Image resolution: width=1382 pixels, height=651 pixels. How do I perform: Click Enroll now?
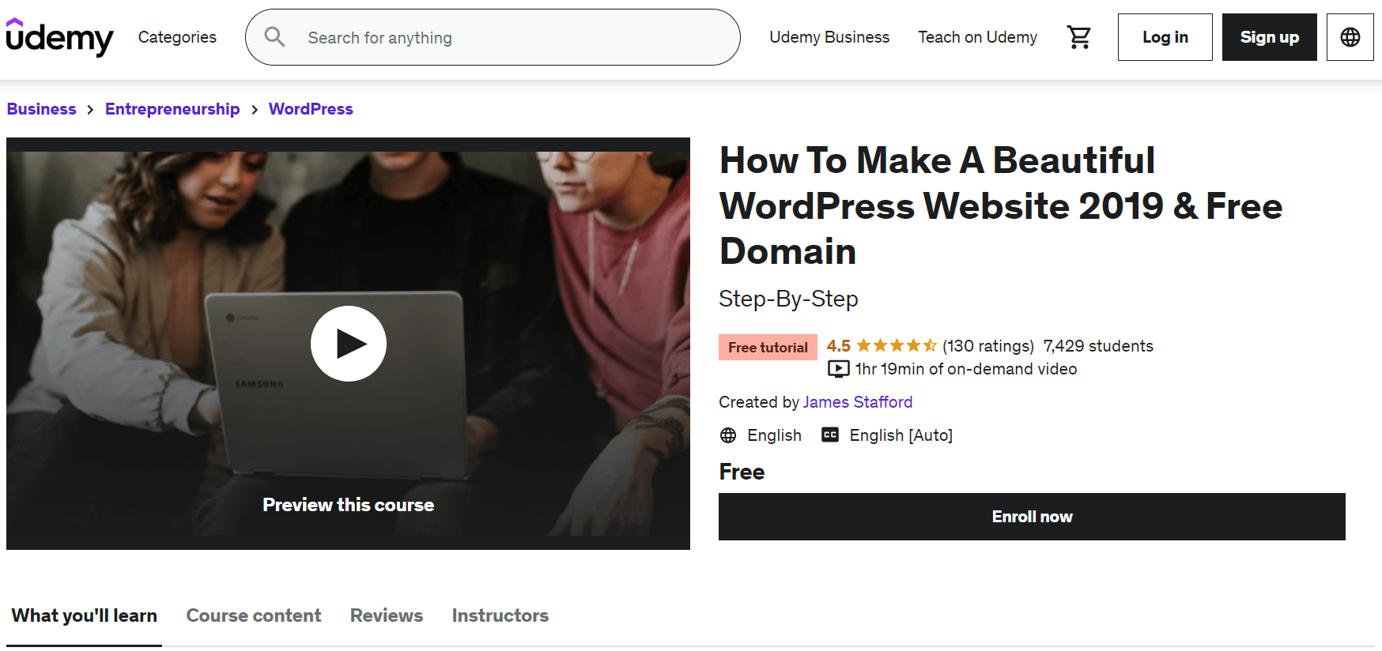pyautogui.click(x=1032, y=517)
